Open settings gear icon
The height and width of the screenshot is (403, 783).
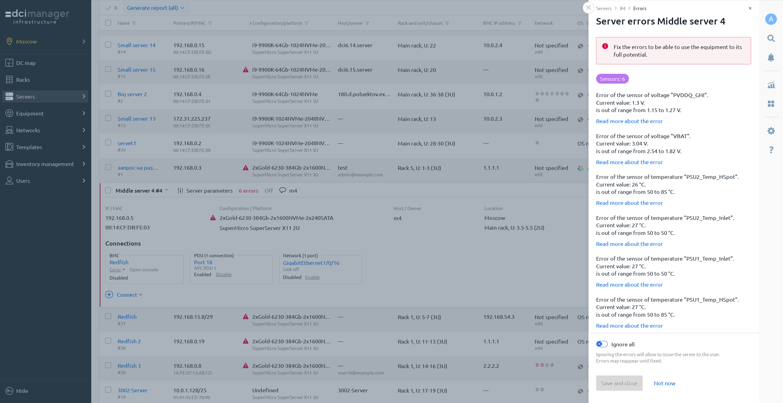coord(771,131)
